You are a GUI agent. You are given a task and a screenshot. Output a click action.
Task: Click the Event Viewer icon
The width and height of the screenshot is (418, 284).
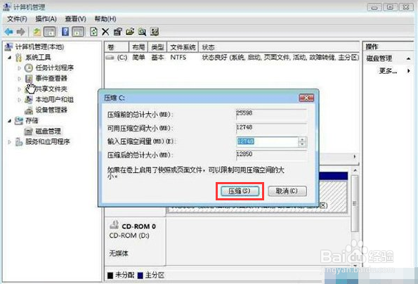[29, 79]
